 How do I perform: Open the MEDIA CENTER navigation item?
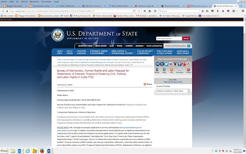coord(101,46)
